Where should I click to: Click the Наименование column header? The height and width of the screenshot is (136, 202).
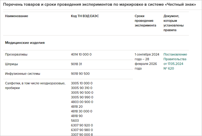point(16,16)
